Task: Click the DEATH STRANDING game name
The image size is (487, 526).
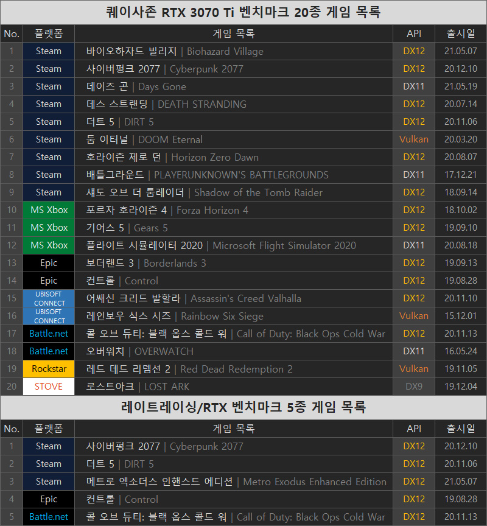Action: 202,104
